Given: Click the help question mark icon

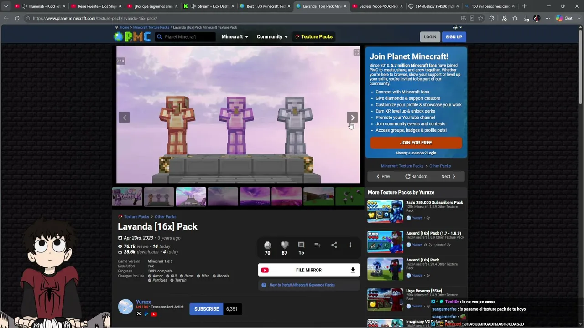Looking at the screenshot, I should coord(264,285).
